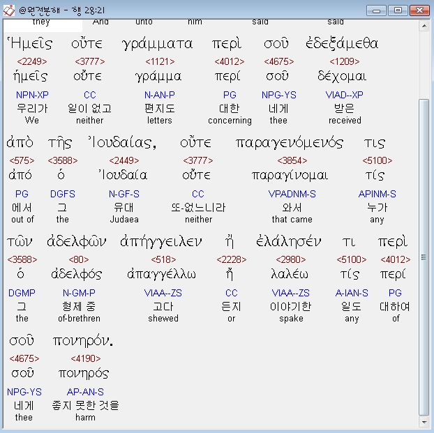Click the Korean gloss 편지도

160,109
